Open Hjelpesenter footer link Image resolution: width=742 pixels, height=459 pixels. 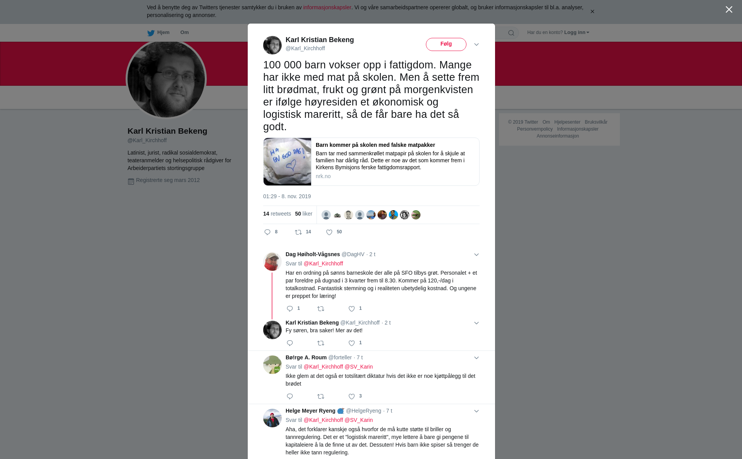tap(567, 122)
